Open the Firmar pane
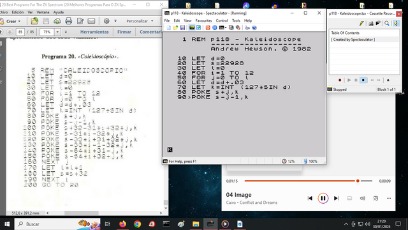 coord(124,32)
